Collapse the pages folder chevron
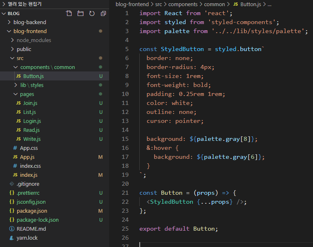Viewport: 313px width, 247px height. [x=16, y=94]
